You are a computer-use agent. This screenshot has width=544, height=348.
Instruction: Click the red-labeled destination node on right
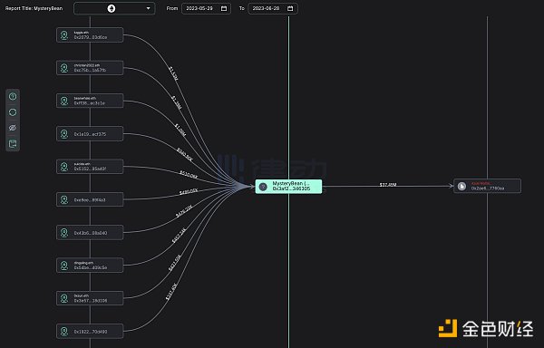tap(487, 186)
